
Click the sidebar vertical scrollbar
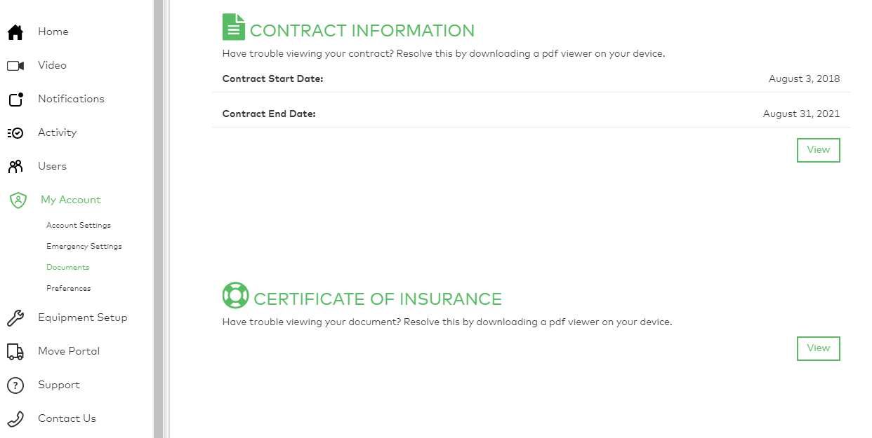159,219
